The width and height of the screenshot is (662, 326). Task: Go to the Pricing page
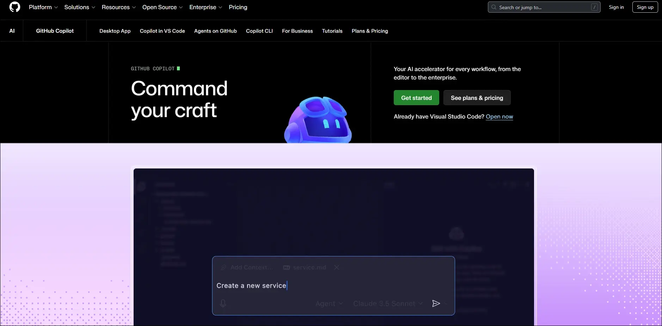pyautogui.click(x=238, y=7)
